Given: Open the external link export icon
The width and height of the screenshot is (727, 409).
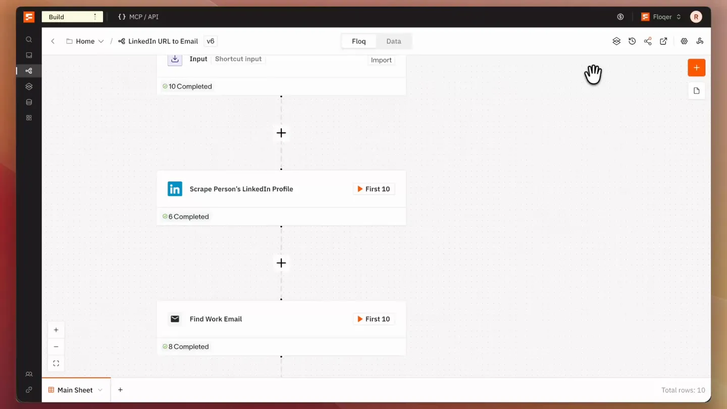Looking at the screenshot, I should coord(663,41).
